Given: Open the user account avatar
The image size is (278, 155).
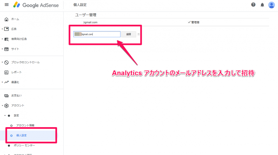Looking at the screenshot, I should (271, 5).
